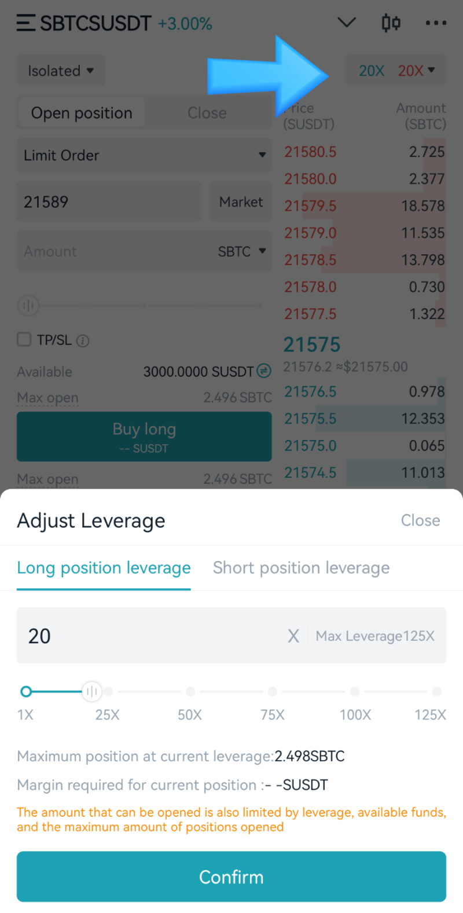This screenshot has height=913, width=463.
Task: Tap the Buy long button
Action: [x=144, y=437]
